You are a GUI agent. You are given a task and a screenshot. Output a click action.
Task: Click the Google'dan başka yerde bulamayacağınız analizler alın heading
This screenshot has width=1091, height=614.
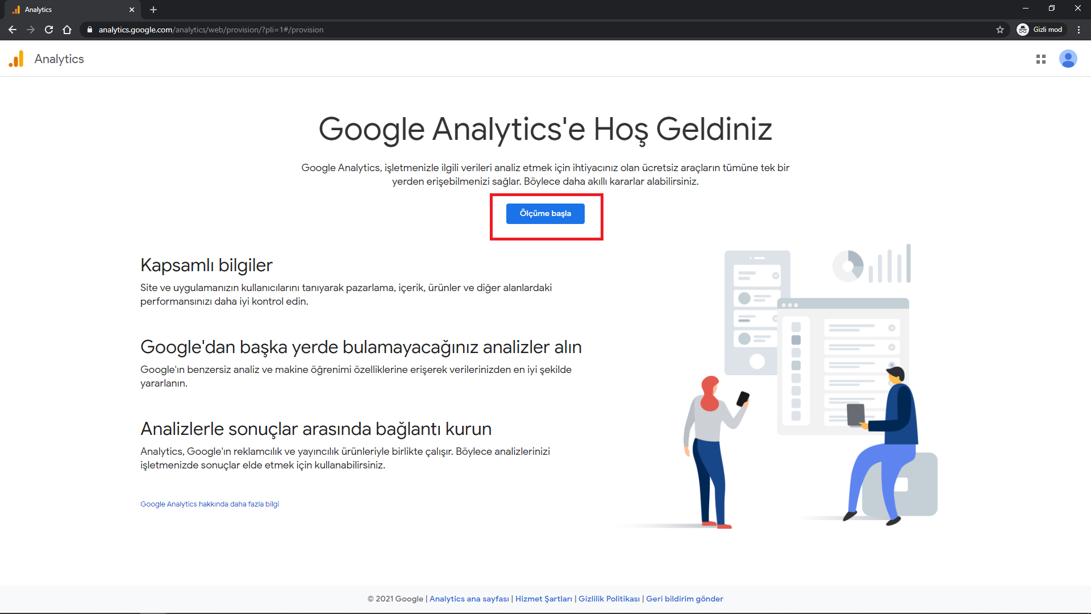click(x=361, y=347)
